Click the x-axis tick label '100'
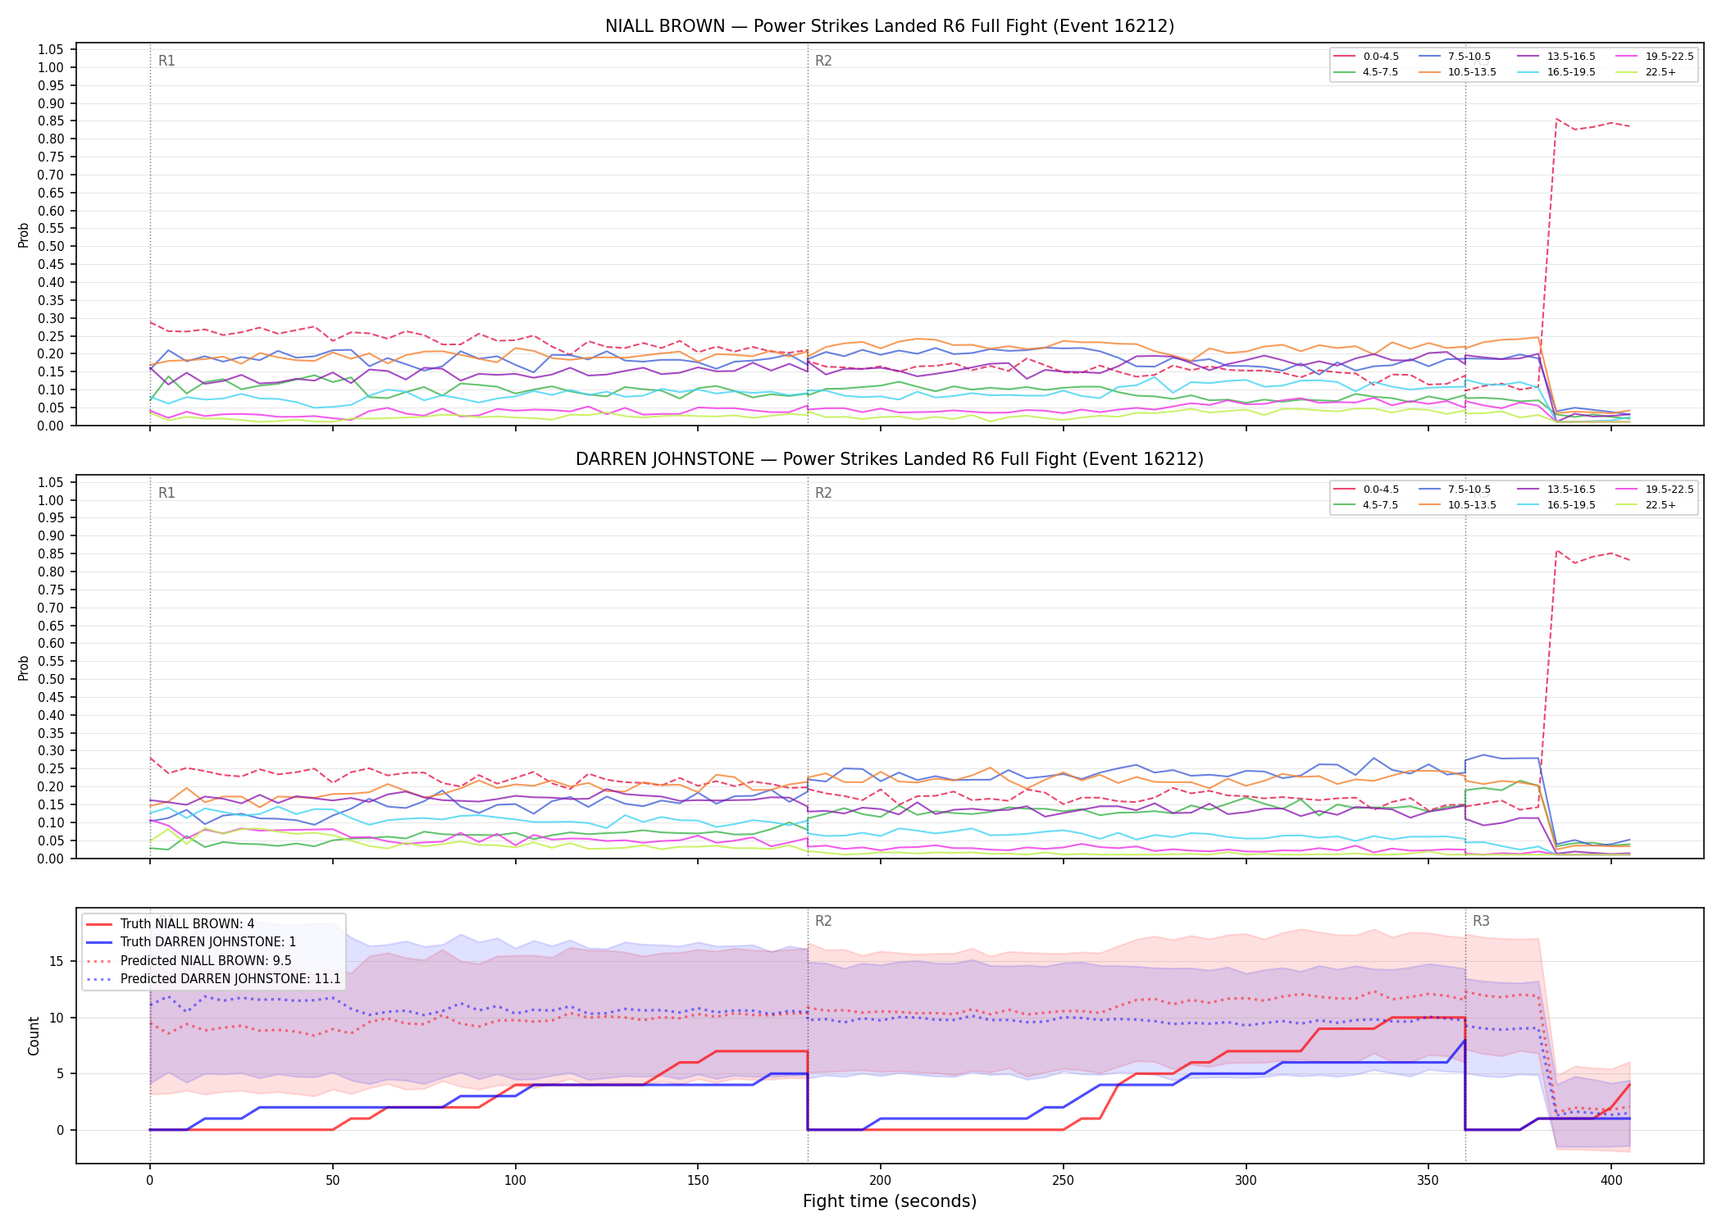 pos(515,1181)
